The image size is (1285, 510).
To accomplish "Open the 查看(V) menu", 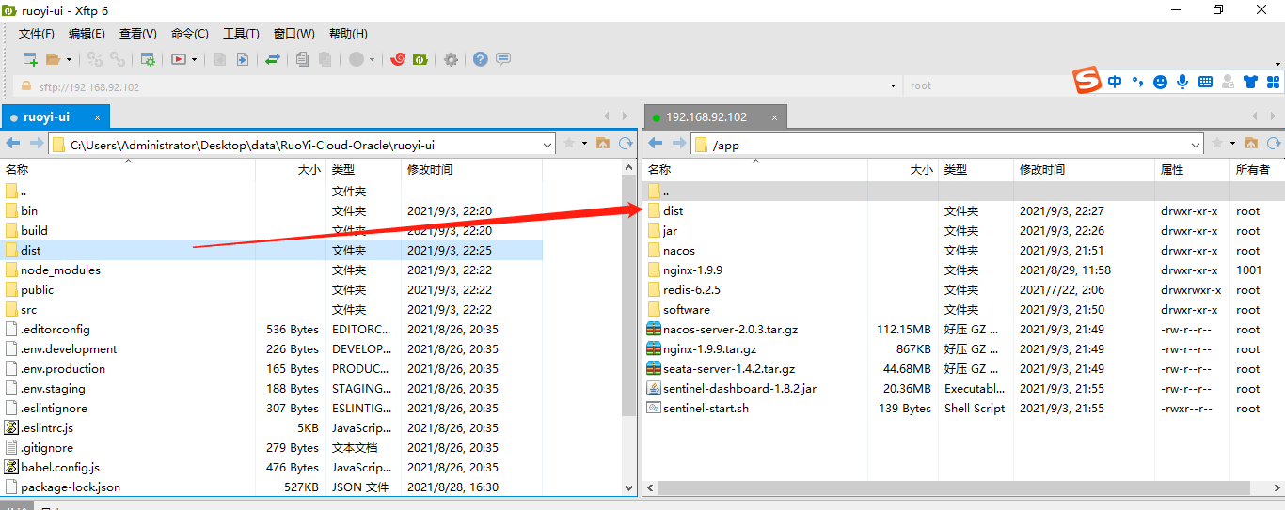I will tap(137, 34).
